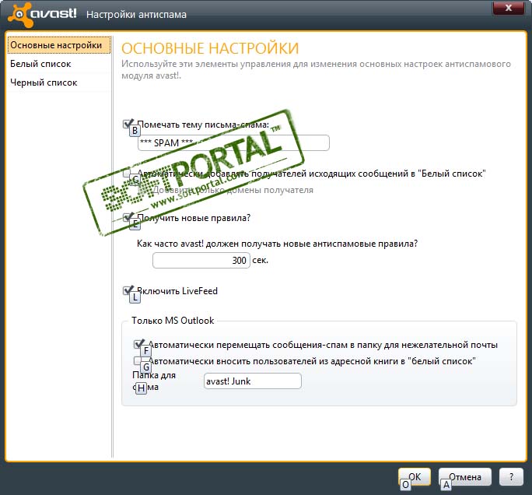Click the Только MS Outlook group label

(x=173, y=321)
